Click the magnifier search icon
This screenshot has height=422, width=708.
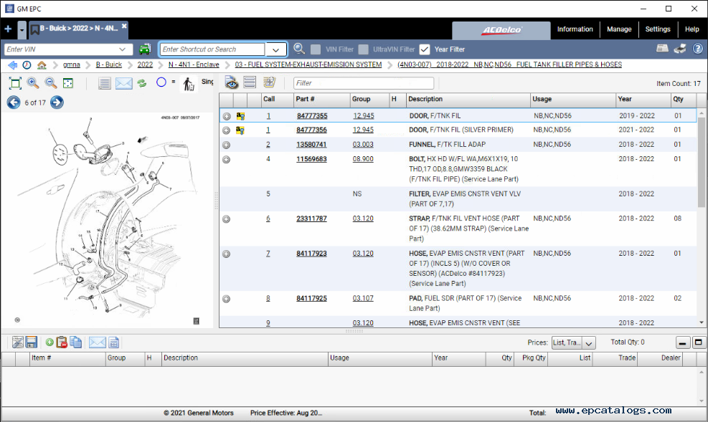(x=299, y=49)
